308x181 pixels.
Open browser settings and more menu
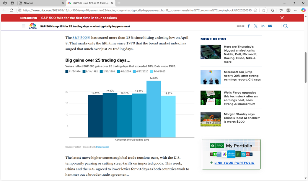tap(296, 10)
